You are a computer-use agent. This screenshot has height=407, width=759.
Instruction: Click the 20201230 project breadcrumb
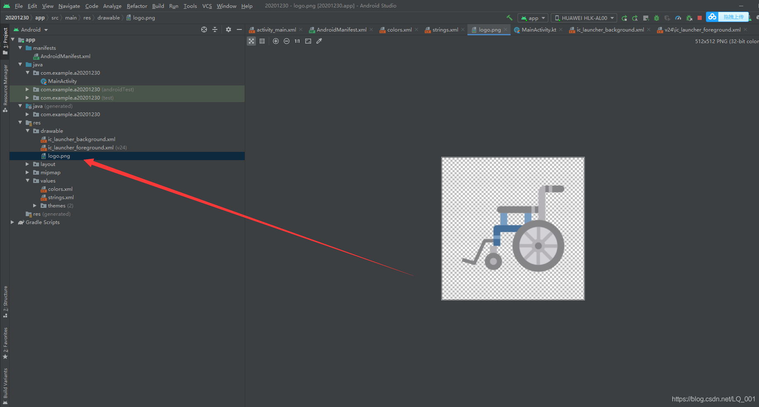coord(17,18)
